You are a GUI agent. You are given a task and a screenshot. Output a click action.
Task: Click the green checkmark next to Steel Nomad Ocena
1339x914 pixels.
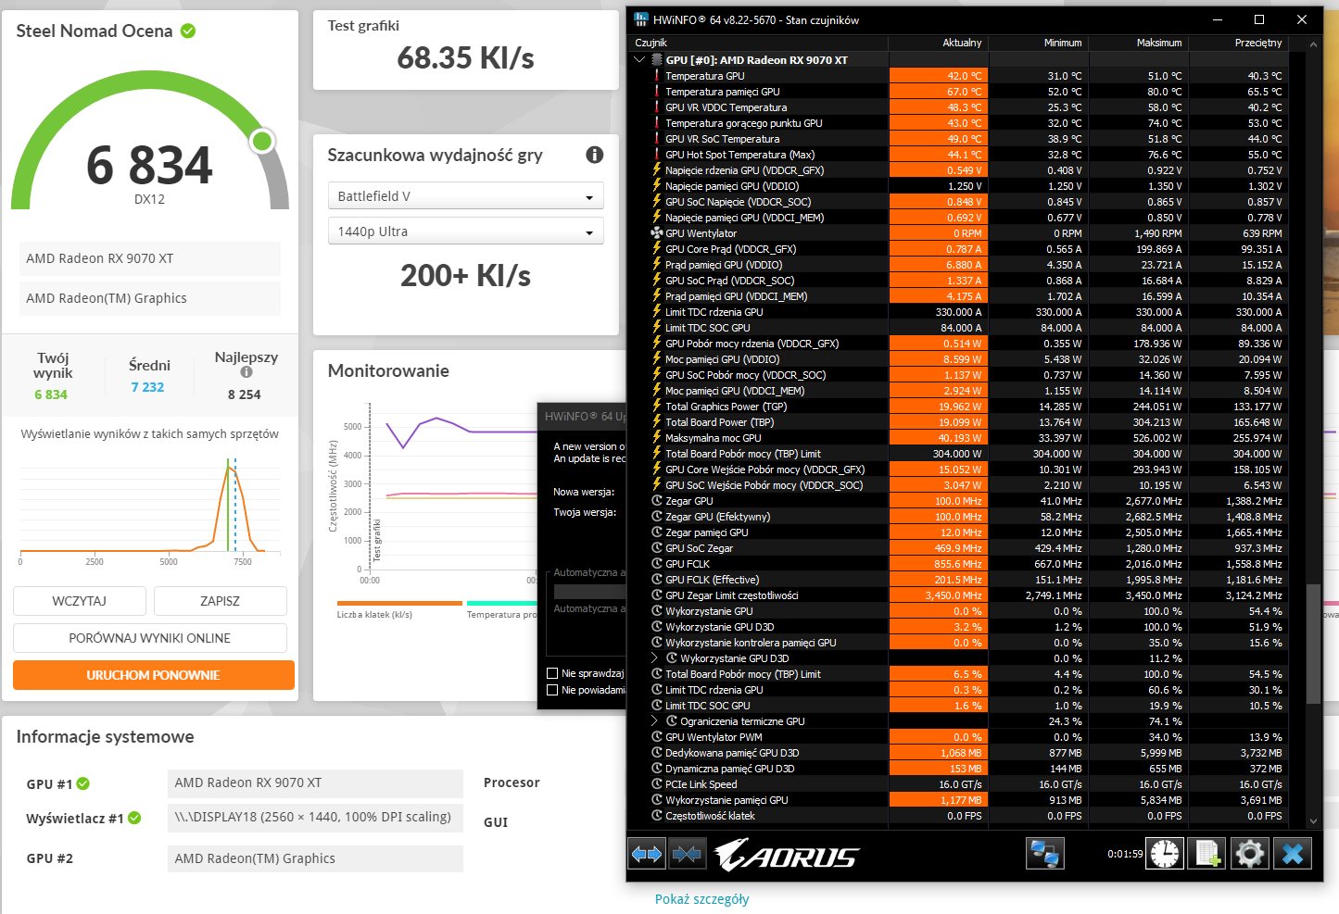188,31
